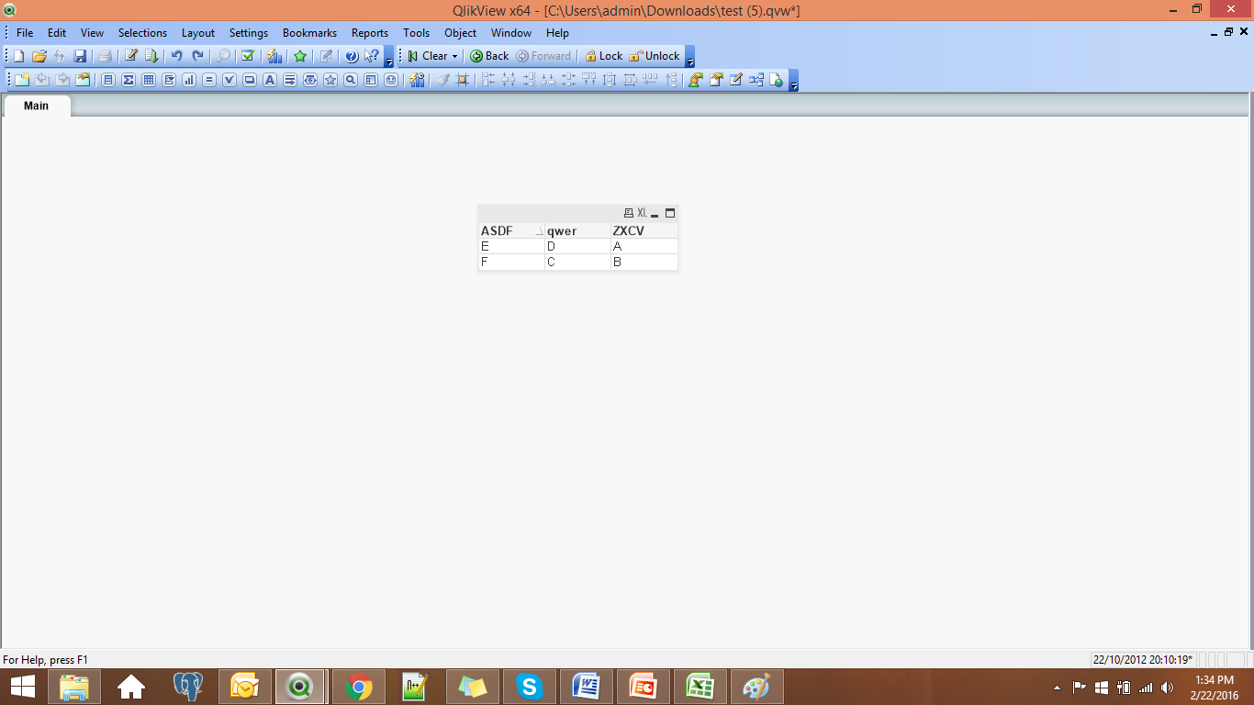Open a file with folder icon

[39, 56]
